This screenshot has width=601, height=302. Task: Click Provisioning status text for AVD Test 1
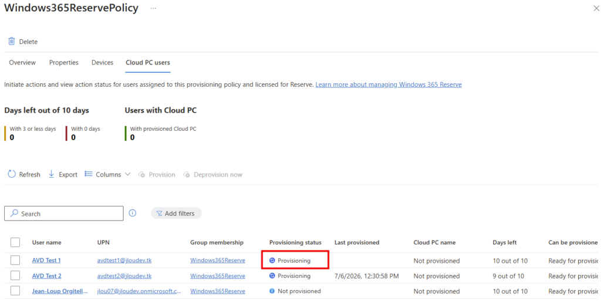294,260
